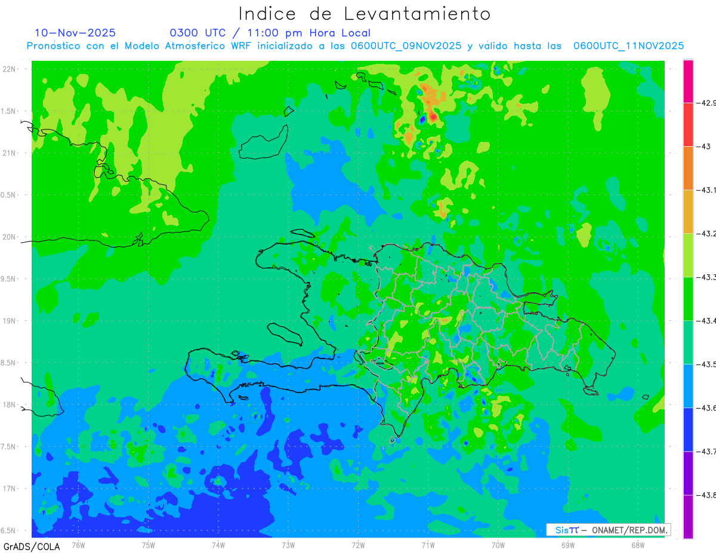Pick the red swatch between -42.9 and -43
The width and height of the screenshot is (716, 553).
[x=688, y=125]
